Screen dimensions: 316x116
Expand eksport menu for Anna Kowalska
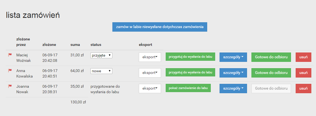coord(150,73)
